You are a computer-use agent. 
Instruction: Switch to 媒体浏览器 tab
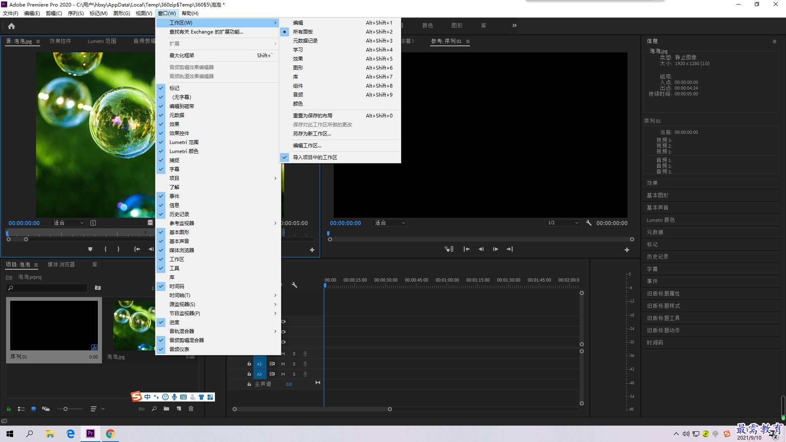[x=61, y=265]
